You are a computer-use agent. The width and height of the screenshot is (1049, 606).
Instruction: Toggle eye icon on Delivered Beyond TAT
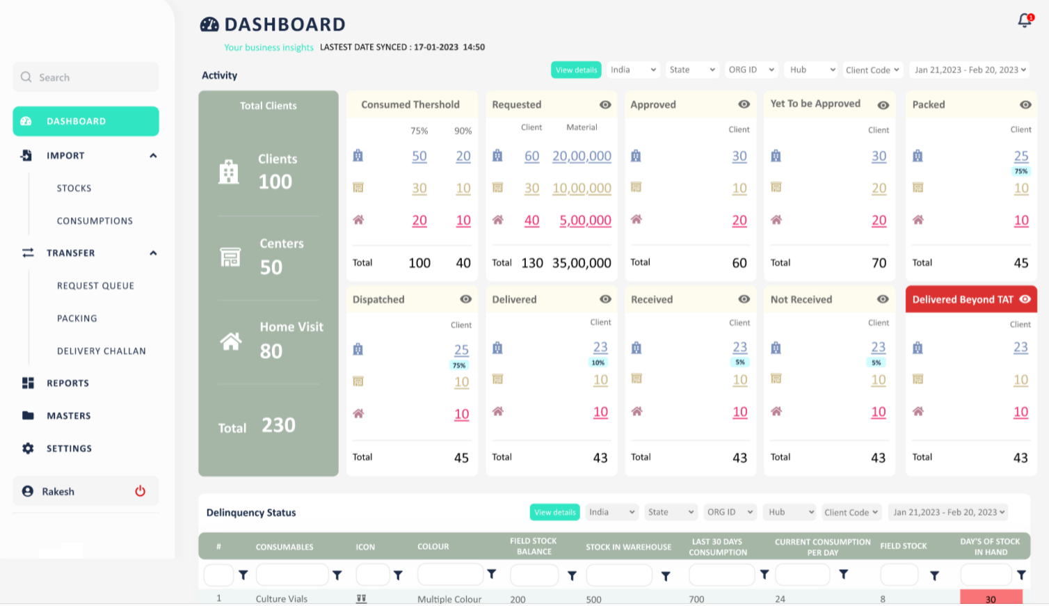(1025, 299)
